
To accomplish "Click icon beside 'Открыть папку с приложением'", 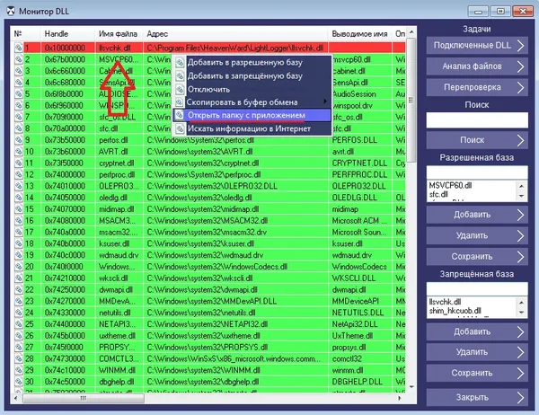I will (180, 115).
